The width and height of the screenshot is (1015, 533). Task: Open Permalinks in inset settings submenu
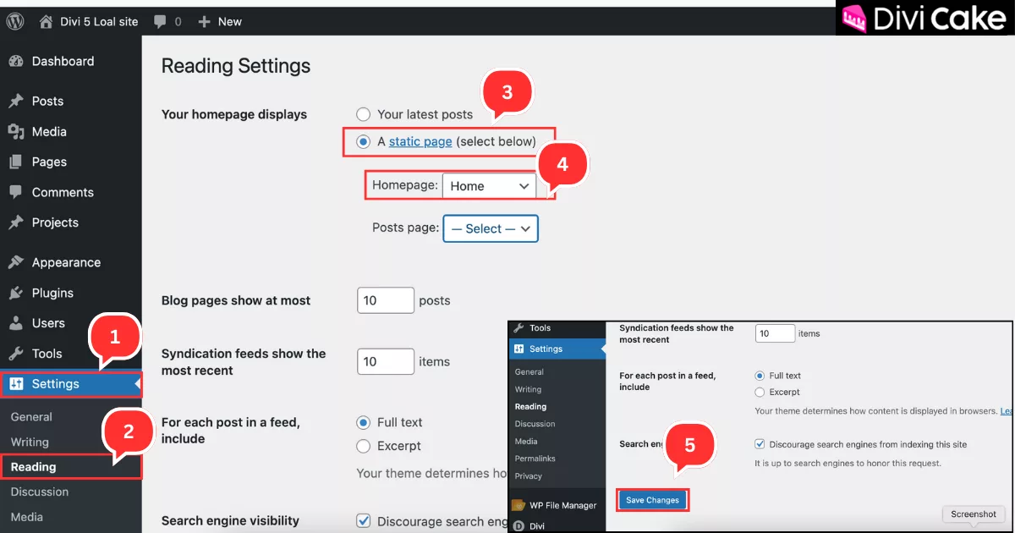(x=535, y=459)
